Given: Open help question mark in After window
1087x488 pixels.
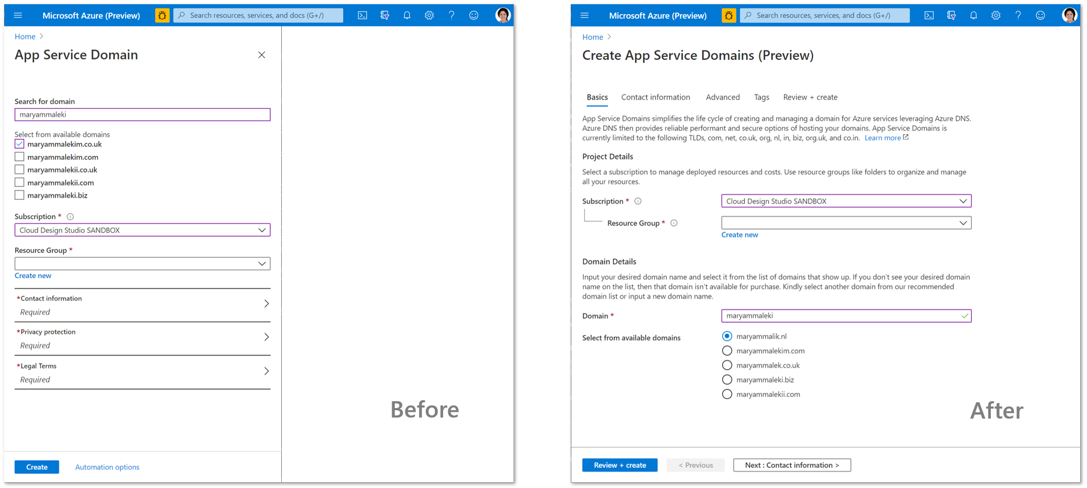Looking at the screenshot, I should (x=1018, y=15).
